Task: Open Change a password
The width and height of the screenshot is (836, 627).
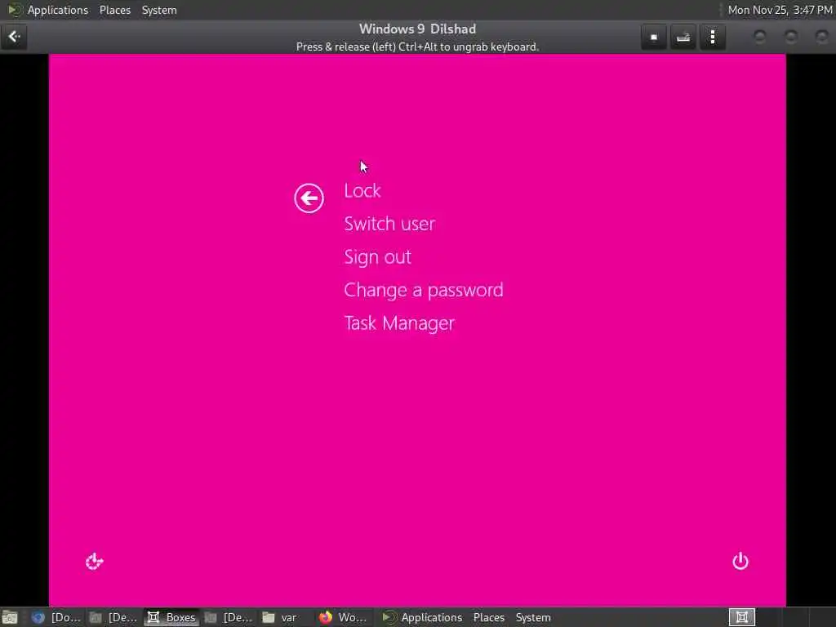Action: coord(424,290)
